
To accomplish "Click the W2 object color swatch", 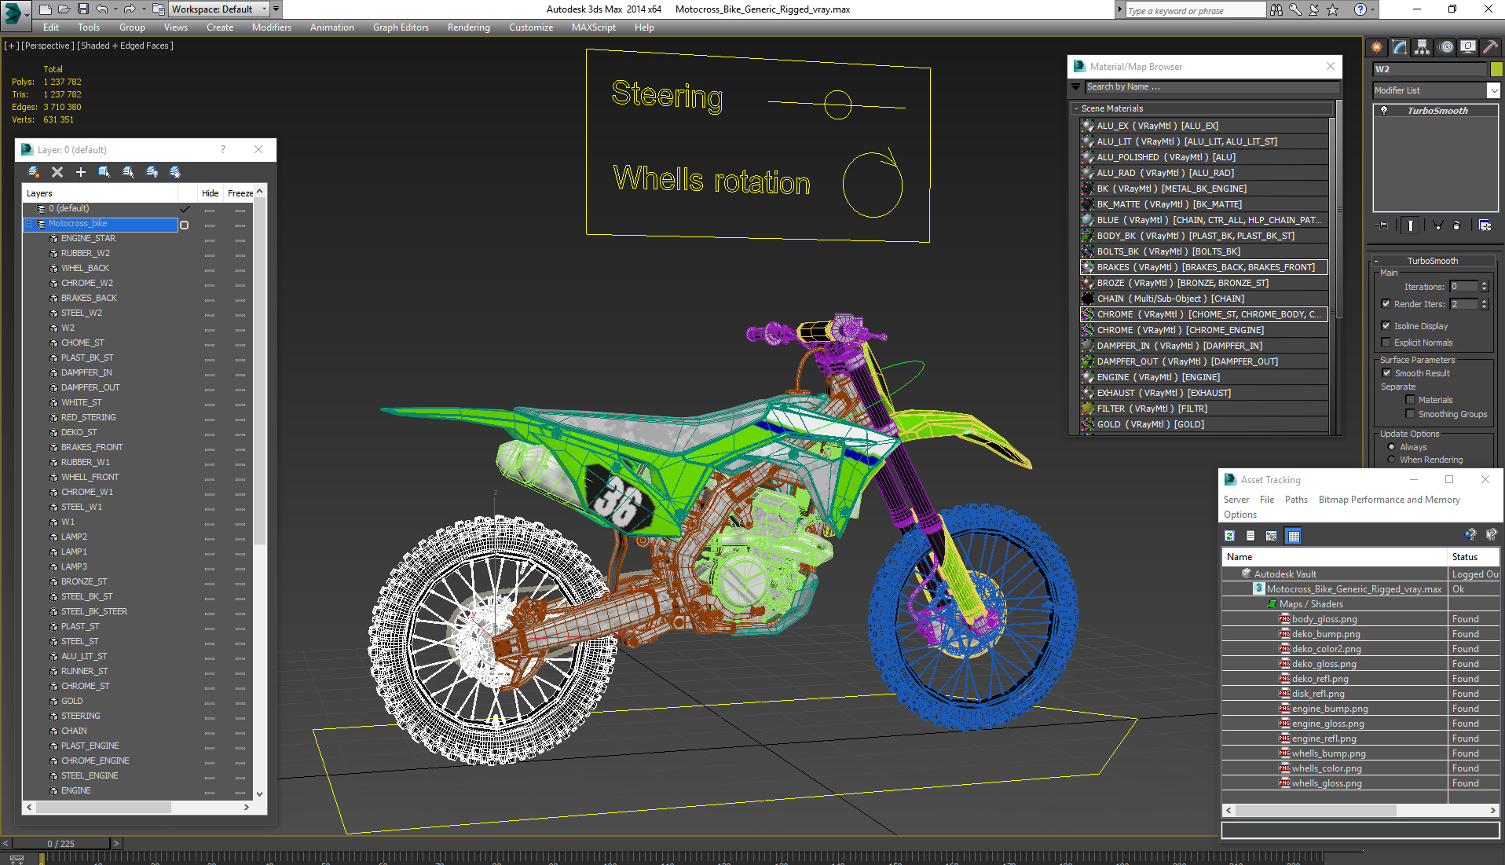I will [1496, 69].
